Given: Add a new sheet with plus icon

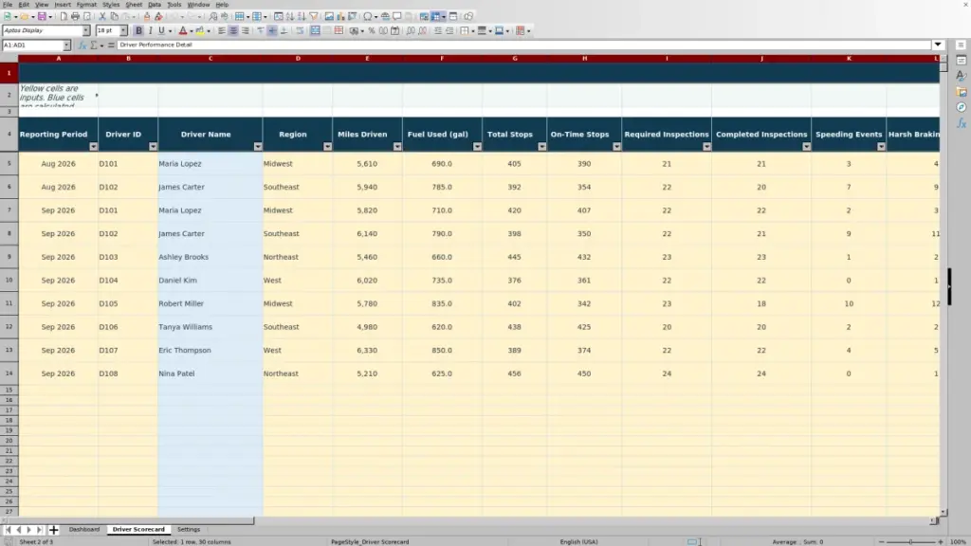Looking at the screenshot, I should point(53,529).
